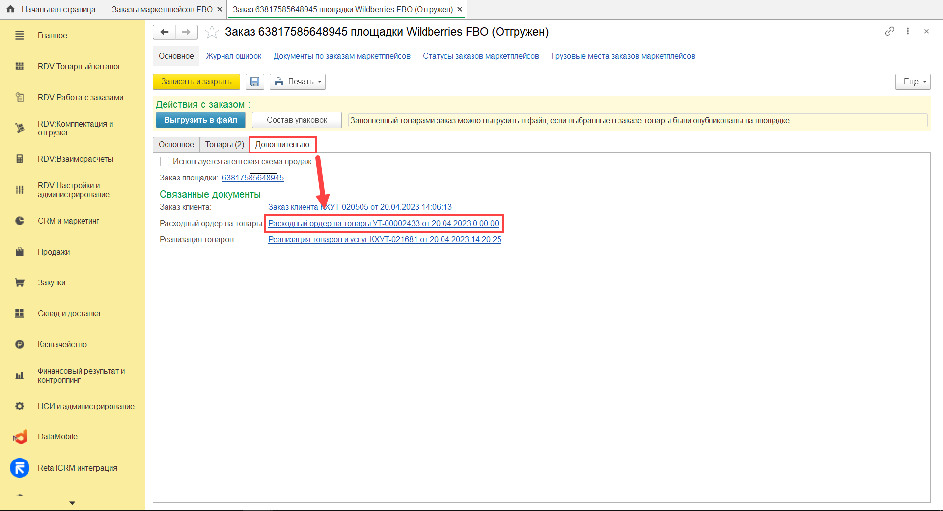Open DataMobile section in sidebar

[x=57, y=437]
